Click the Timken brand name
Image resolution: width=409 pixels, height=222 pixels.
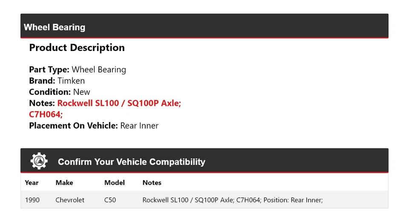[x=71, y=81]
